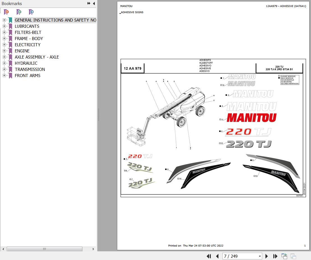Click the bookmark icon beside ENGINE
Viewport: 311px width, 260px height.
pos(10,51)
